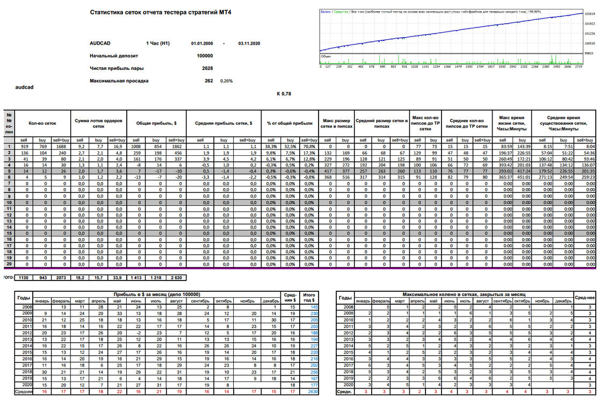Click the totals cell '33,9'
The image size is (607, 403).
coord(117,278)
